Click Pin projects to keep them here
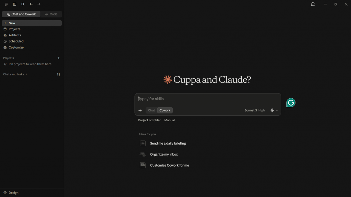Image resolution: width=351 pixels, height=197 pixels. 30,64
